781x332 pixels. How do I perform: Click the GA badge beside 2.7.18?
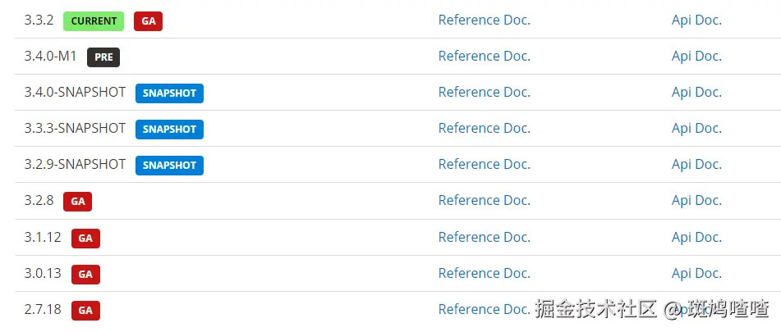85,311
